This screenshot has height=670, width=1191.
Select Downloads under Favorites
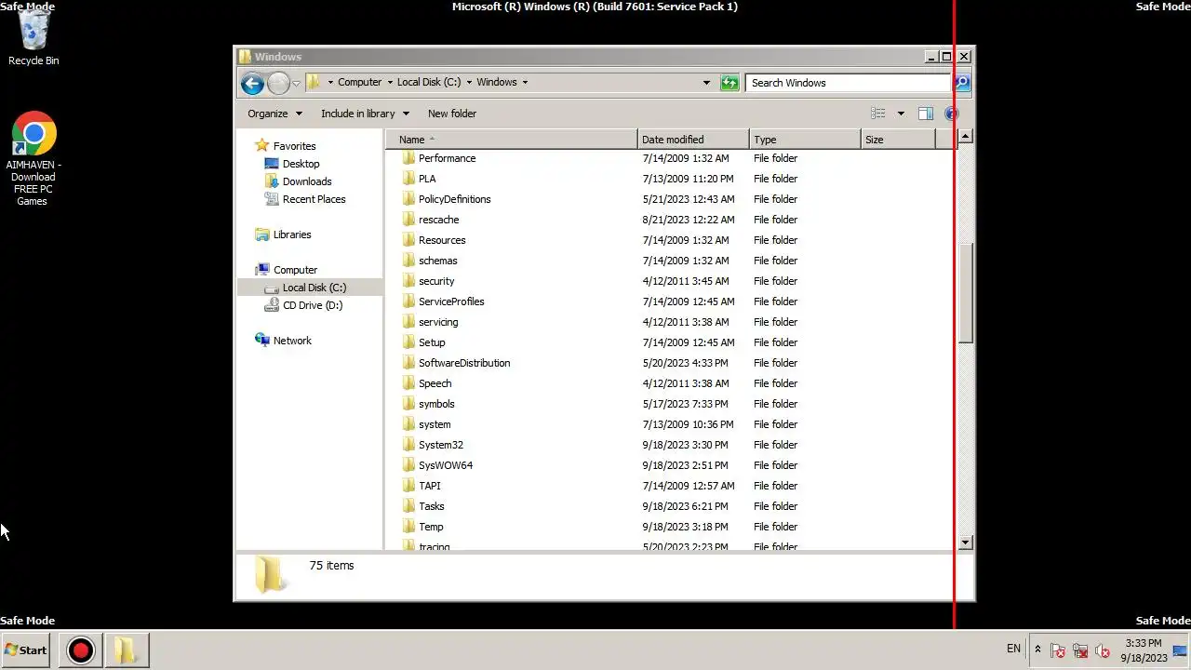pos(307,181)
